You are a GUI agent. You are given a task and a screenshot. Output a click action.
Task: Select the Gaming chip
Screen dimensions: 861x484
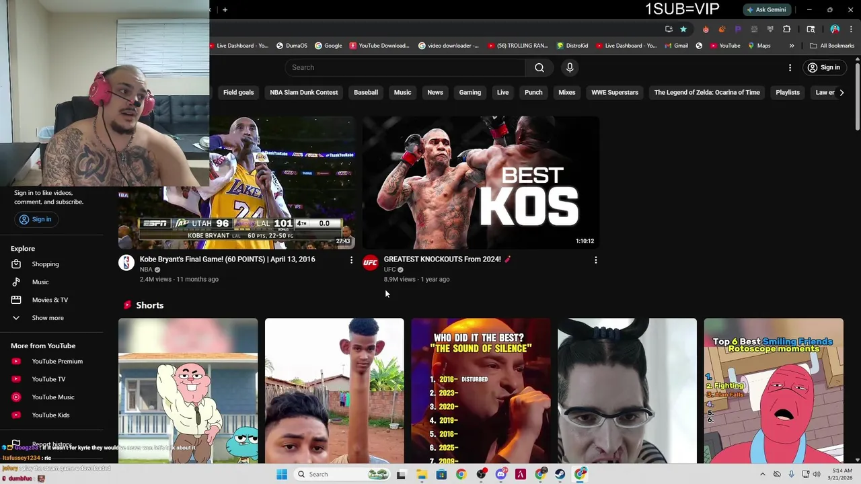pos(470,93)
